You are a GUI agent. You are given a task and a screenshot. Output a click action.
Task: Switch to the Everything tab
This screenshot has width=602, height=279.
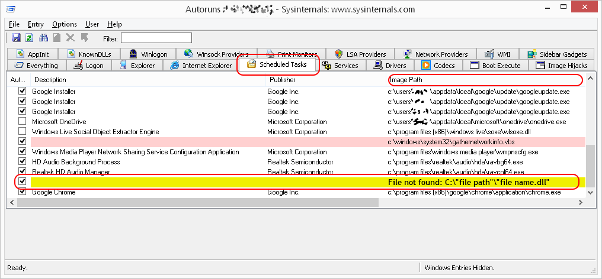pyautogui.click(x=36, y=66)
